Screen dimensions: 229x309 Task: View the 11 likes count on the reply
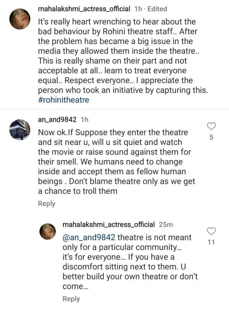pyautogui.click(x=211, y=242)
